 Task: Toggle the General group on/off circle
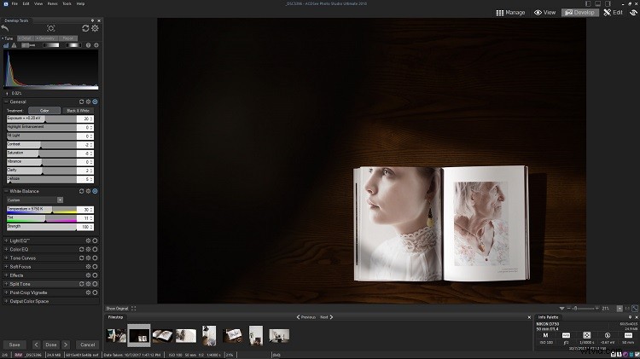pyautogui.click(x=95, y=101)
